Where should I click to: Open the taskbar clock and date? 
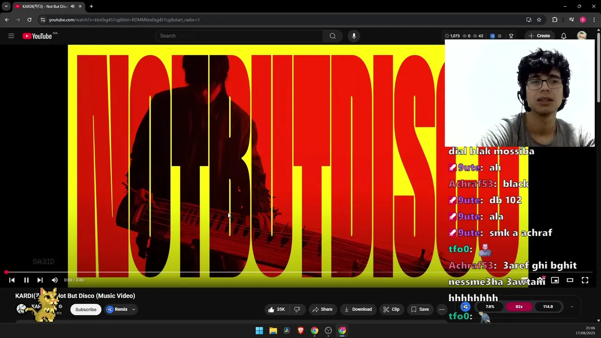point(586,330)
